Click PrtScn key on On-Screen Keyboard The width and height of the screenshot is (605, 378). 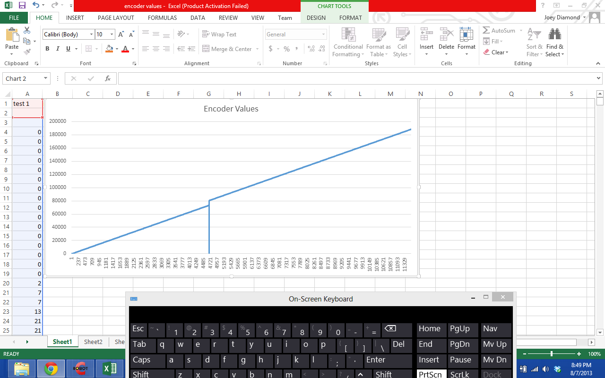432,374
